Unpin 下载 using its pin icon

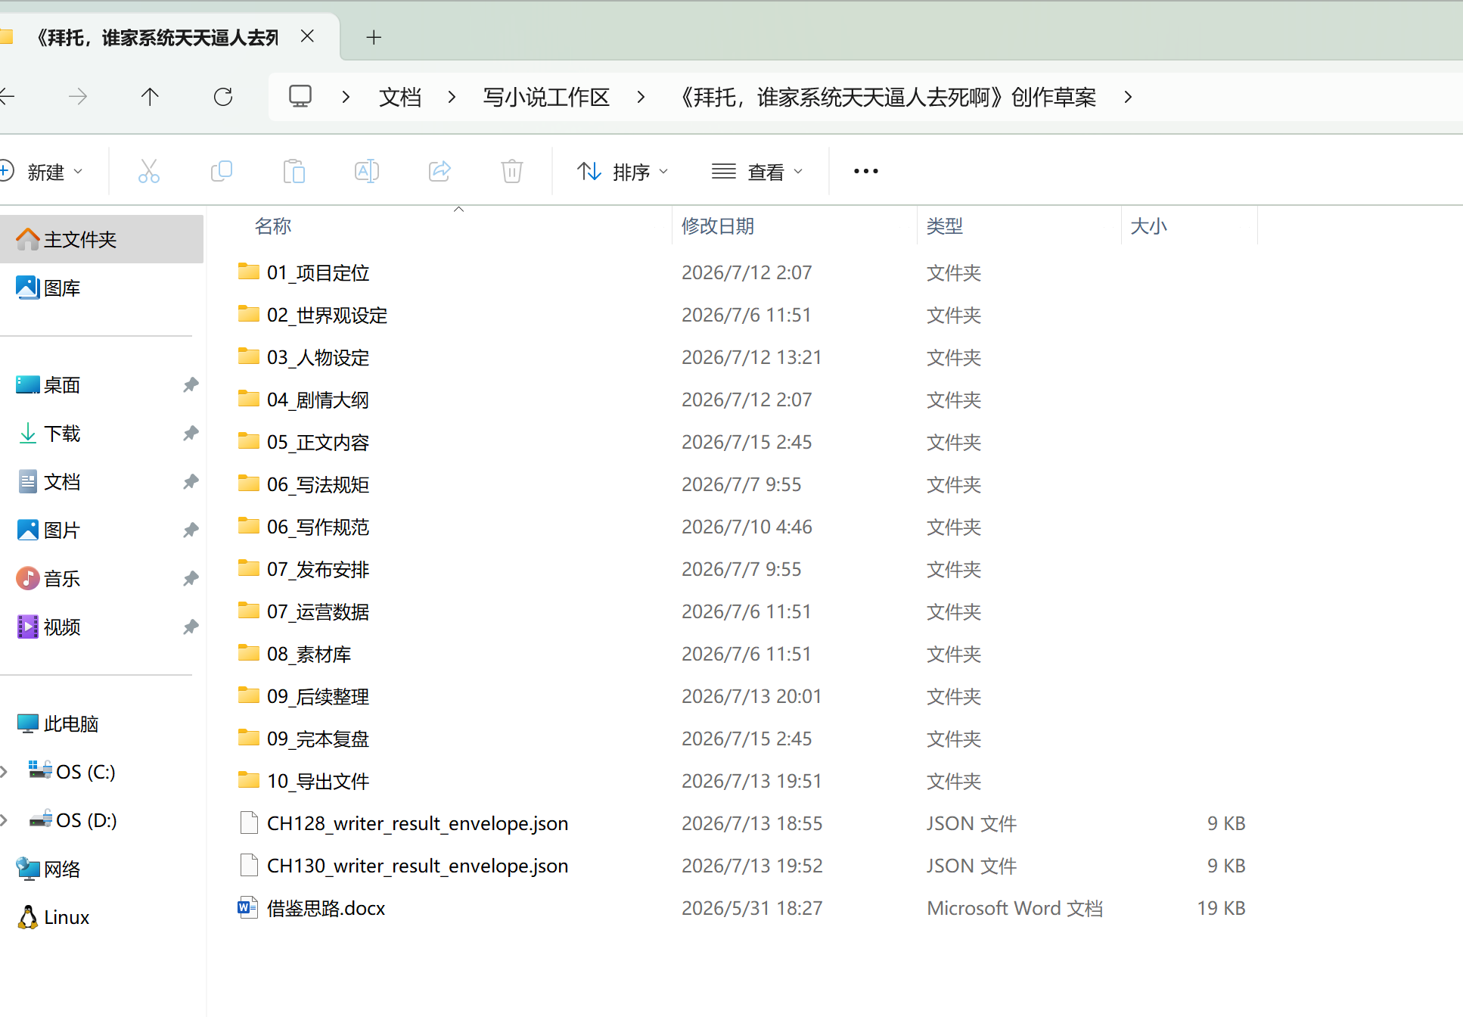coord(191,434)
